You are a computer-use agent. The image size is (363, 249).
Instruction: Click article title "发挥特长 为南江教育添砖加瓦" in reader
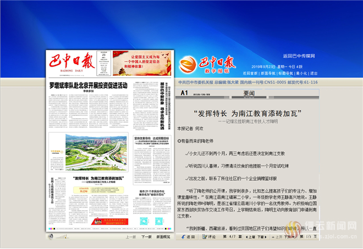248,113
